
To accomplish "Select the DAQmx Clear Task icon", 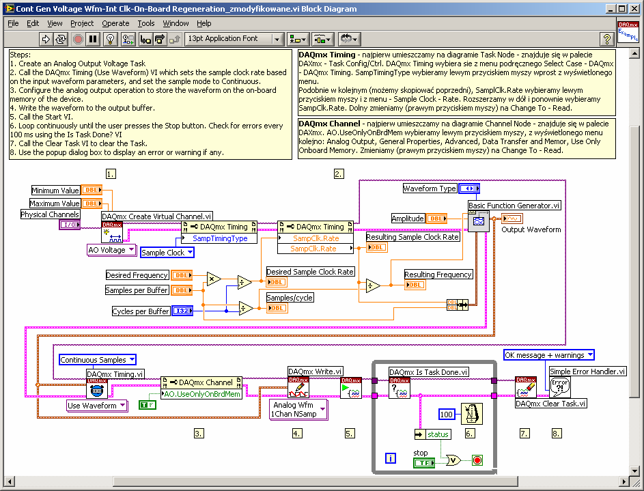I will coord(526,388).
